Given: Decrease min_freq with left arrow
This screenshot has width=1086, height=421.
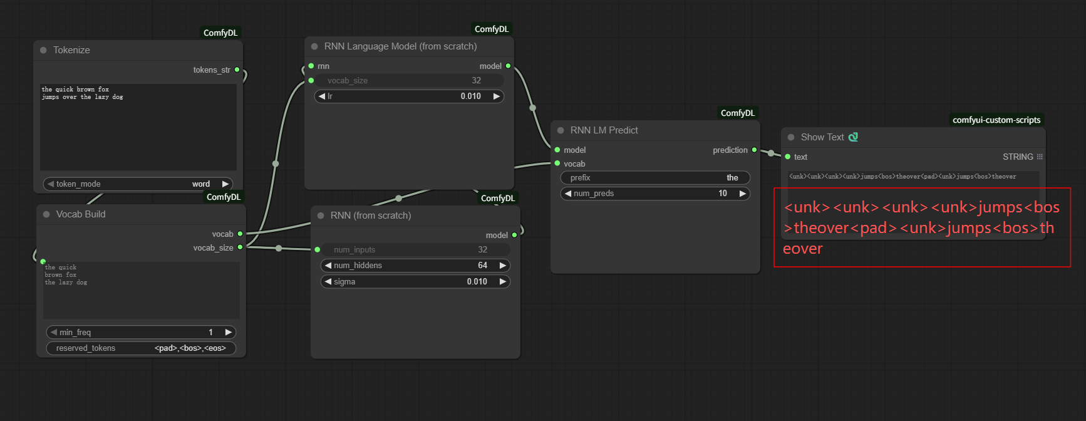Looking at the screenshot, I should coord(54,333).
